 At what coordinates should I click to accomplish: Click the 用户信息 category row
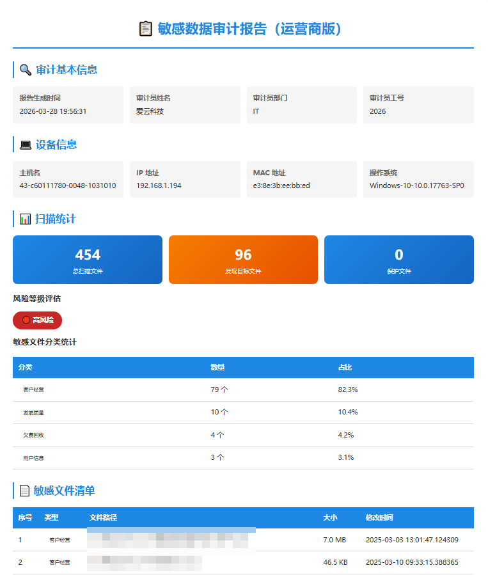click(243, 458)
